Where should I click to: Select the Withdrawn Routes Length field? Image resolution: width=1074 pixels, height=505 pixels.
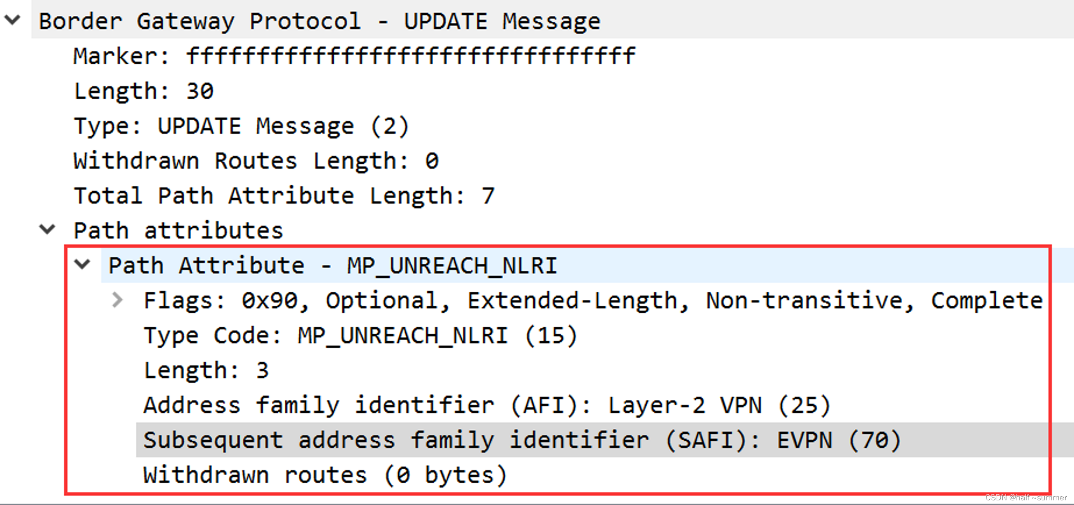click(256, 160)
